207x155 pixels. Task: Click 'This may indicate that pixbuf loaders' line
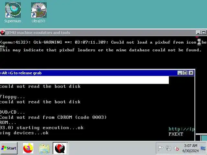pyautogui.click(x=101, y=50)
